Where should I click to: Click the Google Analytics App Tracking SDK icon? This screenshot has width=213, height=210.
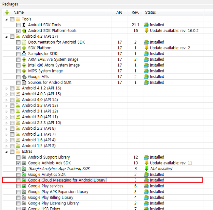[24, 169]
